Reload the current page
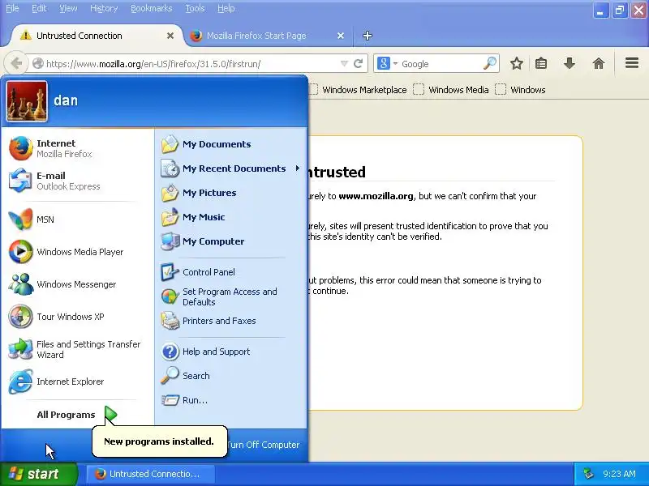 click(358, 64)
